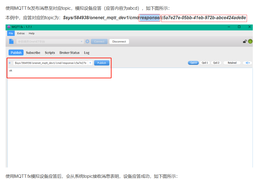Switch to the Scripts tab

click(50, 53)
